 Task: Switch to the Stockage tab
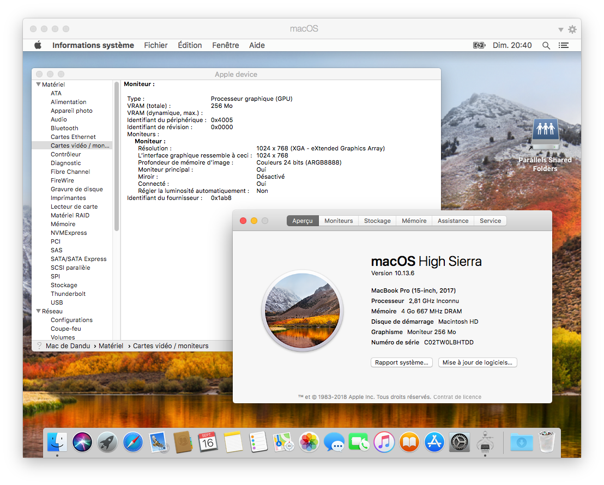click(377, 221)
